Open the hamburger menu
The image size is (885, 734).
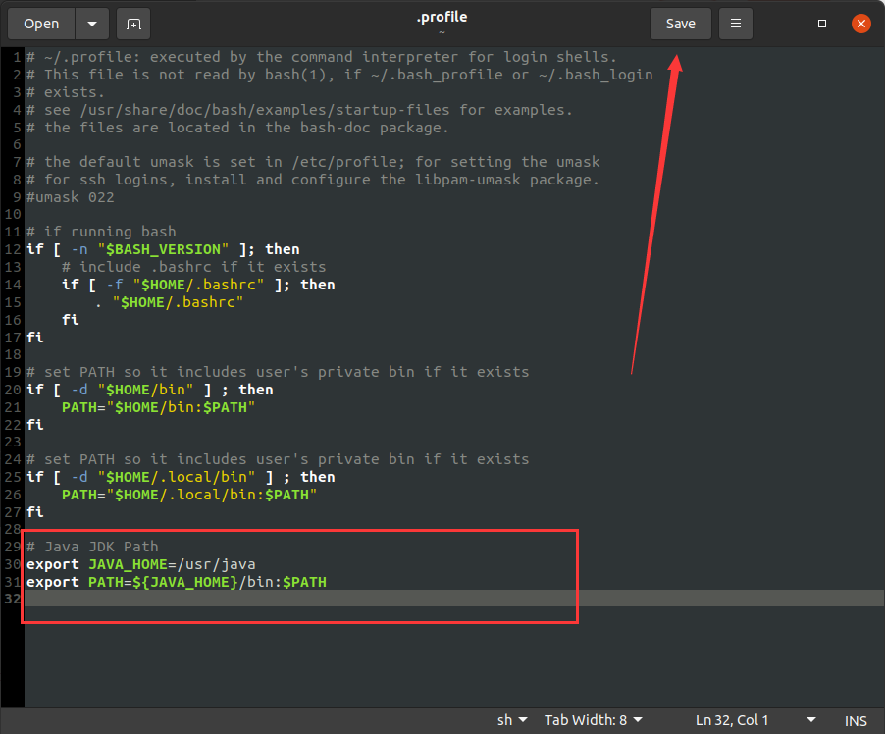point(736,24)
